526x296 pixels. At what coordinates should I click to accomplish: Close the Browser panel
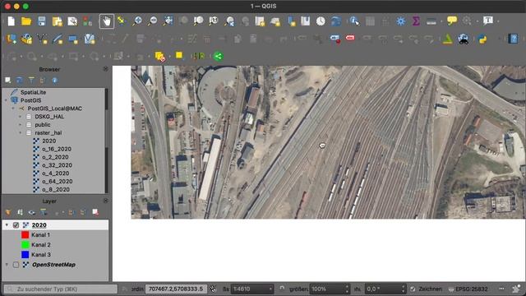[x=105, y=69]
